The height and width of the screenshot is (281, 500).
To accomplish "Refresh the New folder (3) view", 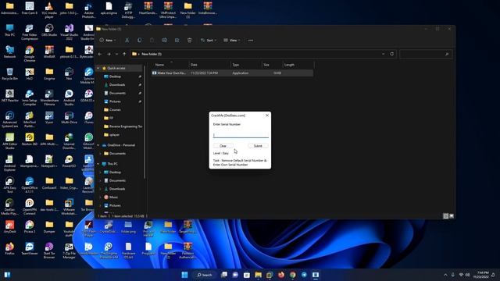I will [392, 54].
